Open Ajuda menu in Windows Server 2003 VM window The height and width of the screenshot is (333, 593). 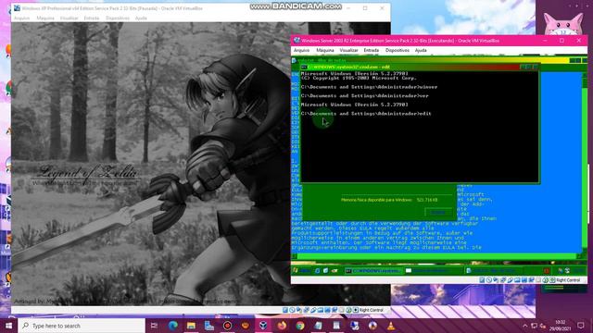(421, 50)
